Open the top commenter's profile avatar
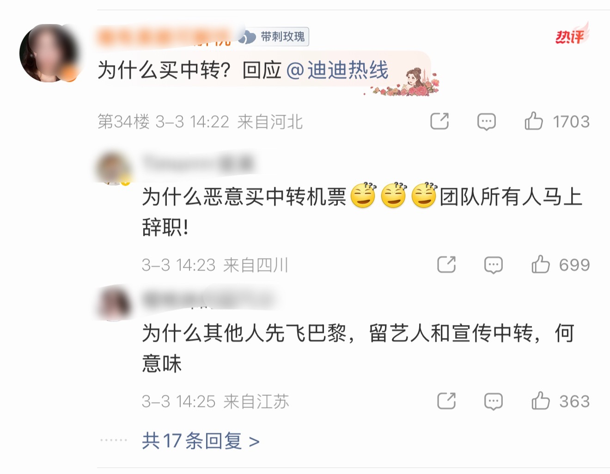This screenshot has width=610, height=474. 49,53
